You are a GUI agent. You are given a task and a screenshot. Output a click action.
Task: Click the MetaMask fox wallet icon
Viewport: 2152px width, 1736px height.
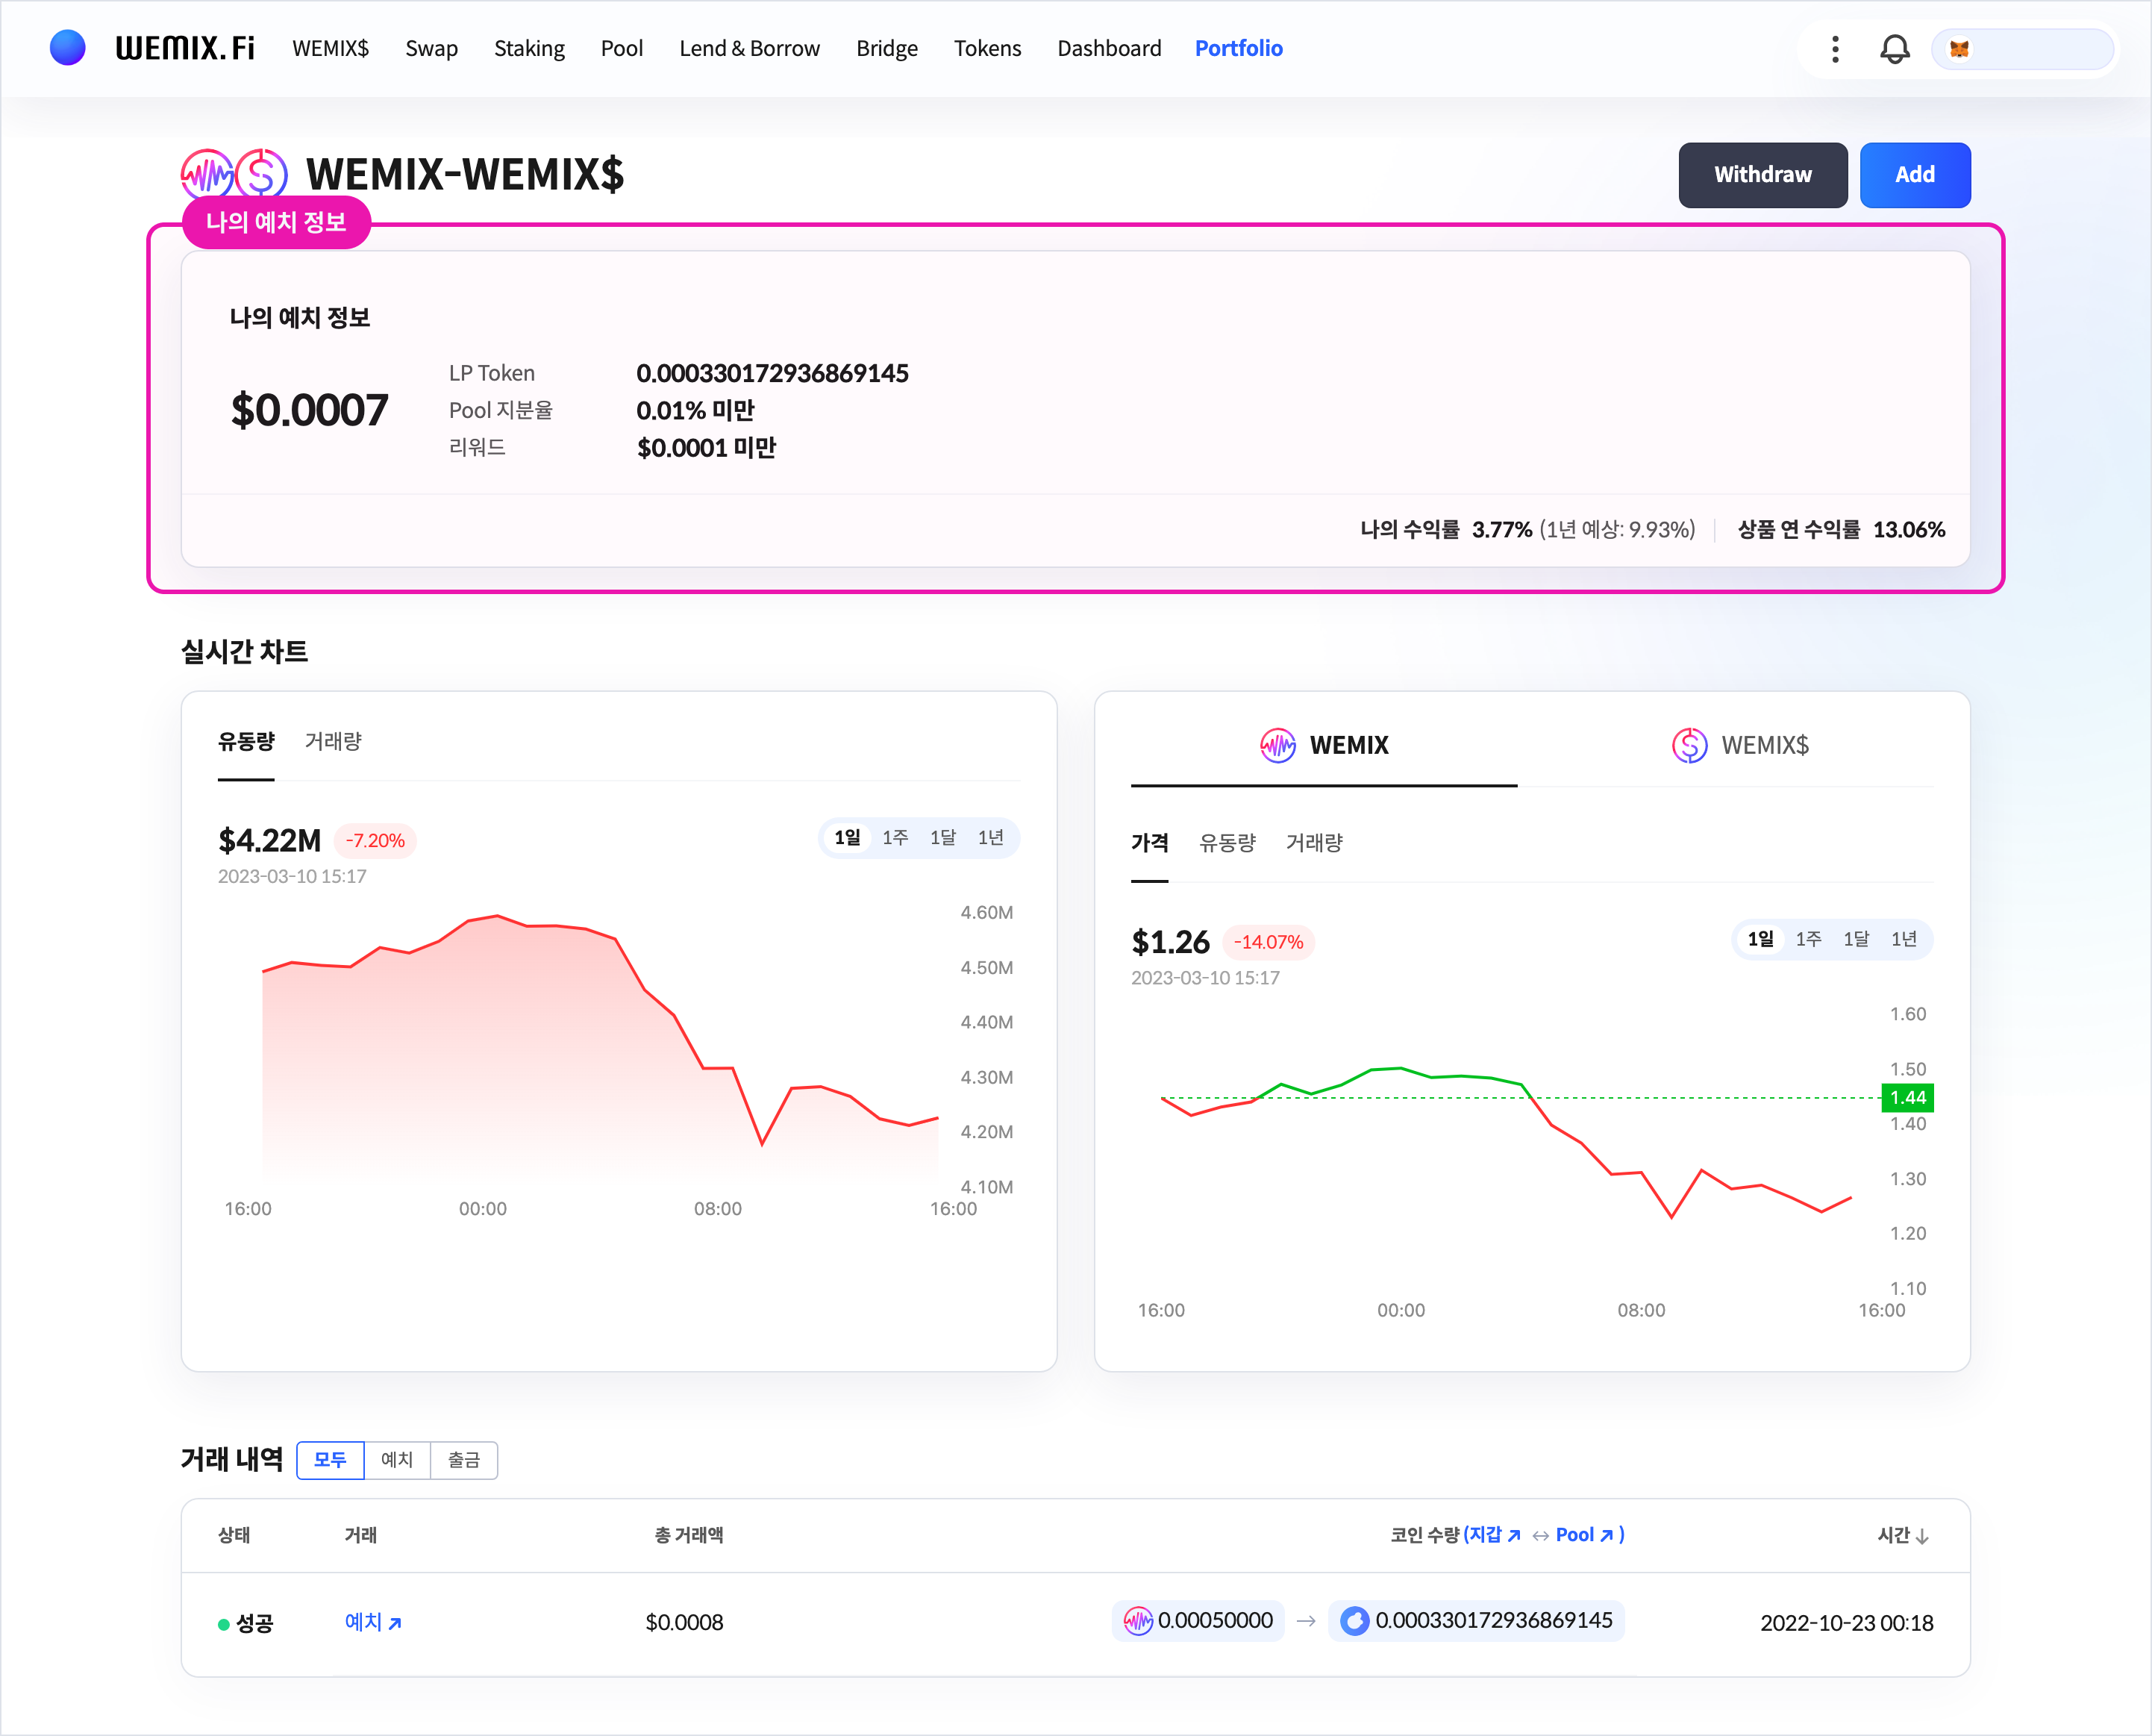(1959, 49)
